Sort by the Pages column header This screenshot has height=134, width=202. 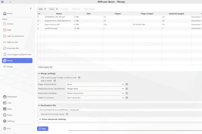(x=118, y=14)
